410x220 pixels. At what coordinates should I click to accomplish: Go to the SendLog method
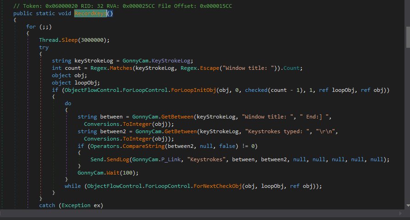point(118,159)
